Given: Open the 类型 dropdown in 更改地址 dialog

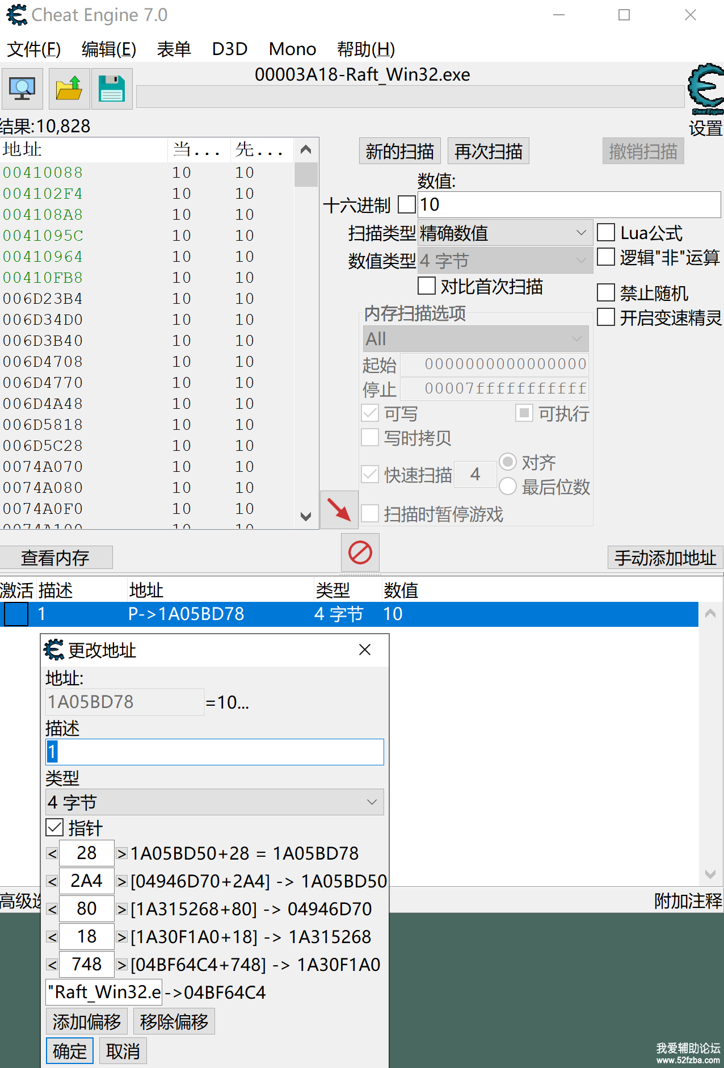Looking at the screenshot, I should pos(214,802).
